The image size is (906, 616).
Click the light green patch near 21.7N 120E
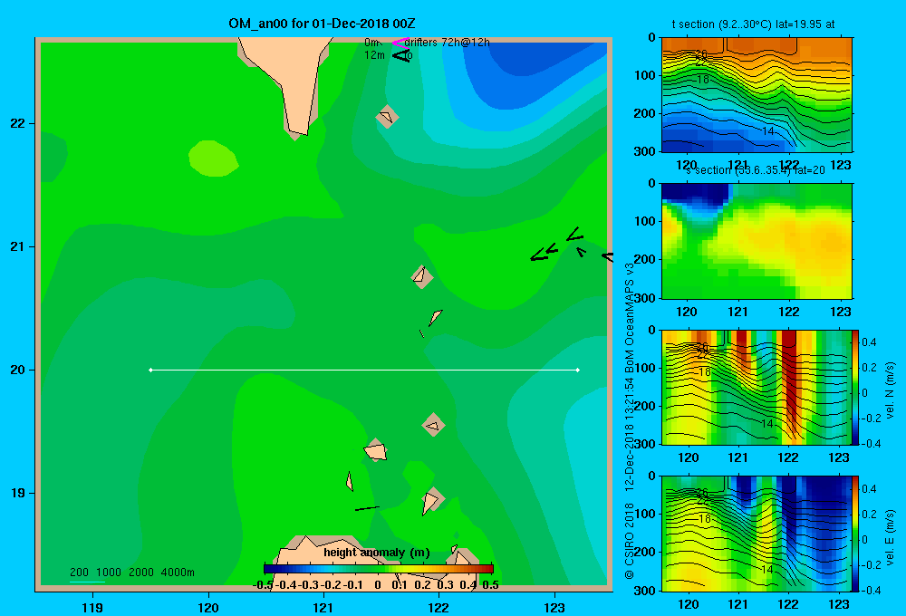[213, 158]
